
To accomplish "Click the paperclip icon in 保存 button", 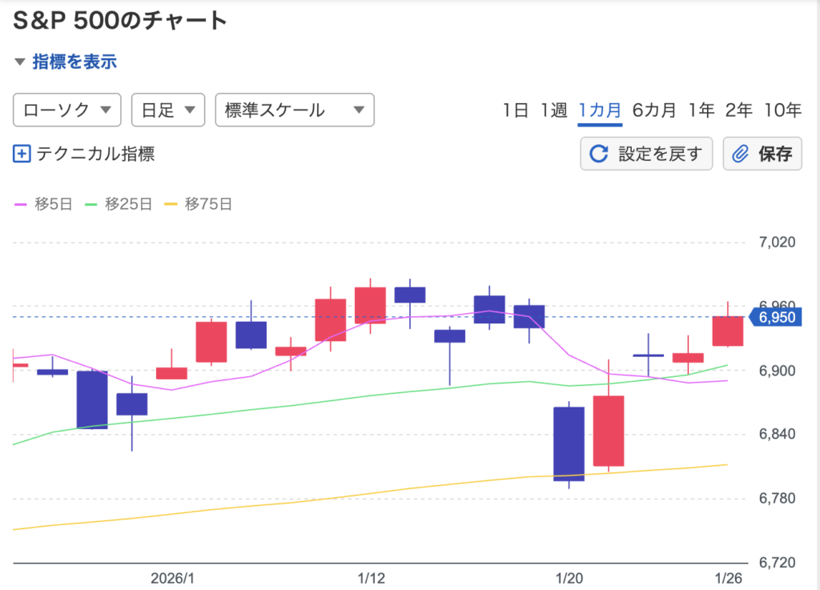I will coord(741,154).
